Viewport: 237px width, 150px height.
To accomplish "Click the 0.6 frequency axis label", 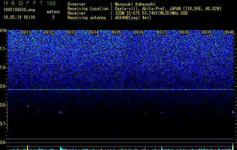I will tap(3, 142).
